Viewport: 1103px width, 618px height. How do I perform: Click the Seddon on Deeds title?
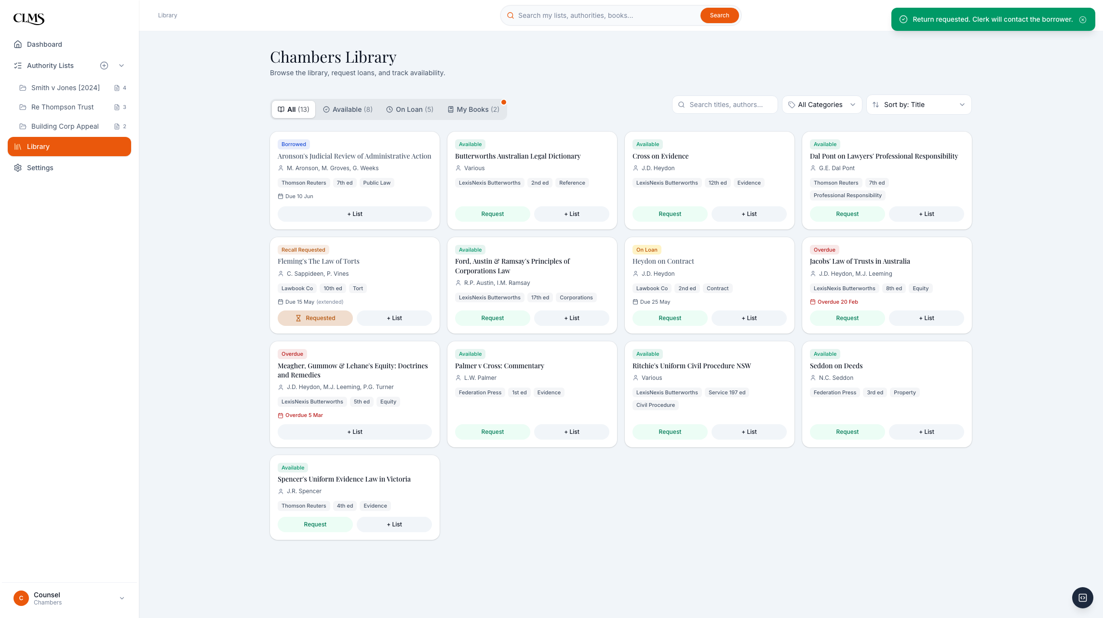[x=836, y=366]
